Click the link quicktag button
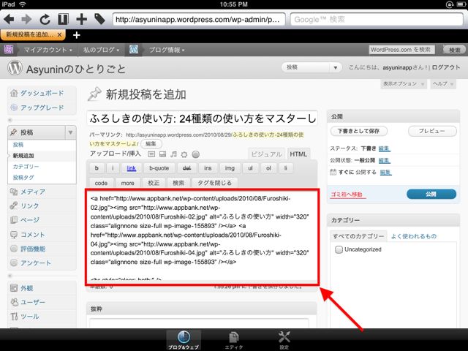The width and height of the screenshot is (468, 351). click(132, 168)
